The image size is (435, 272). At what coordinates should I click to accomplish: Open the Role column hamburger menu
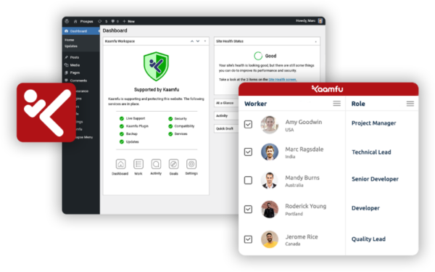point(410,104)
